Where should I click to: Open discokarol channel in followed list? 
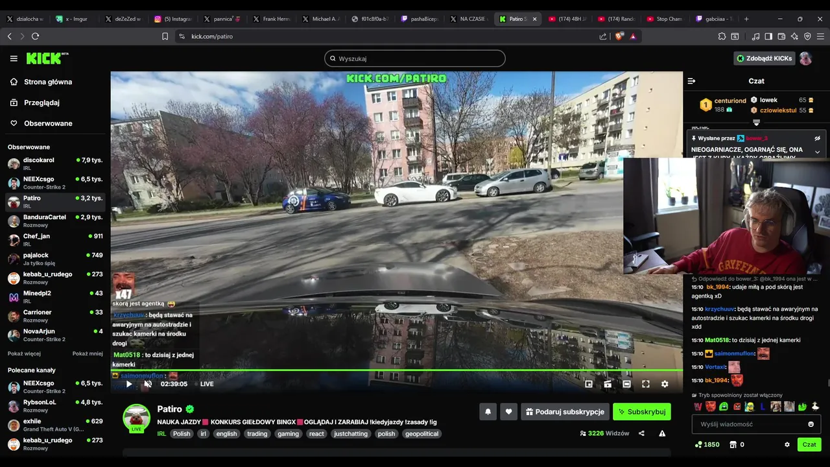[55, 163]
